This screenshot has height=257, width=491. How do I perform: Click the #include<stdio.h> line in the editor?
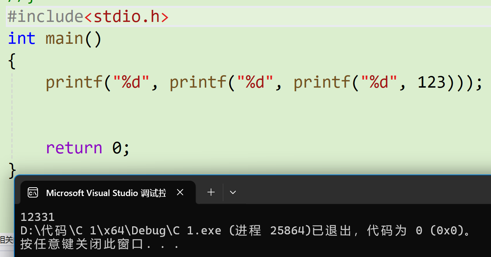(88, 16)
